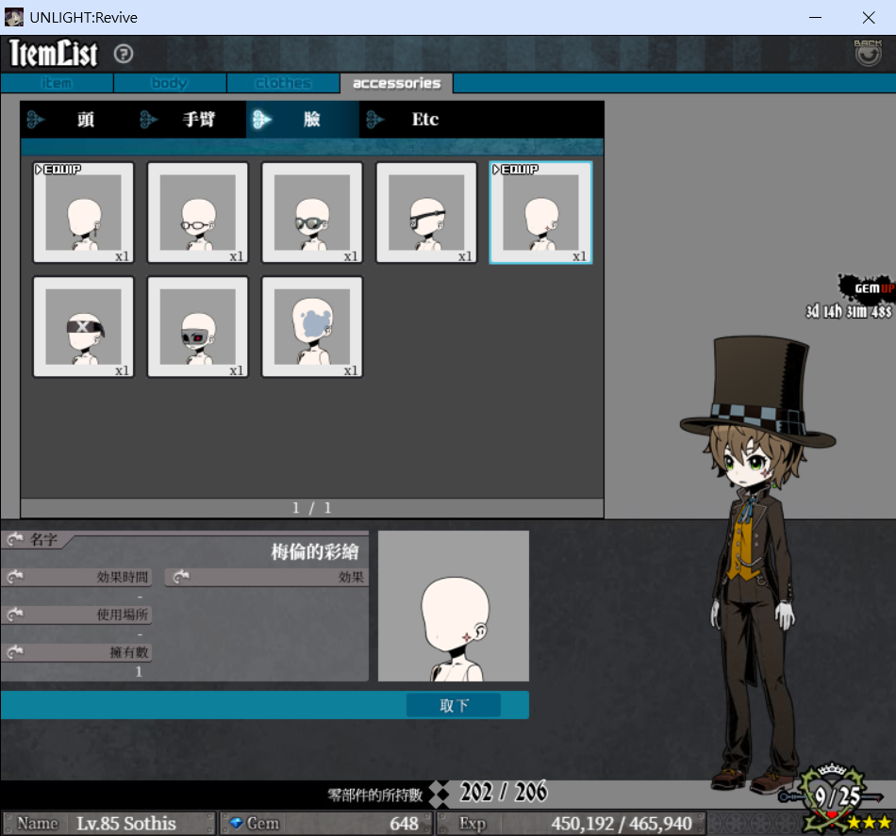Close the UNLIGHT:Revive window
This screenshot has width=896, height=836.
point(869,18)
